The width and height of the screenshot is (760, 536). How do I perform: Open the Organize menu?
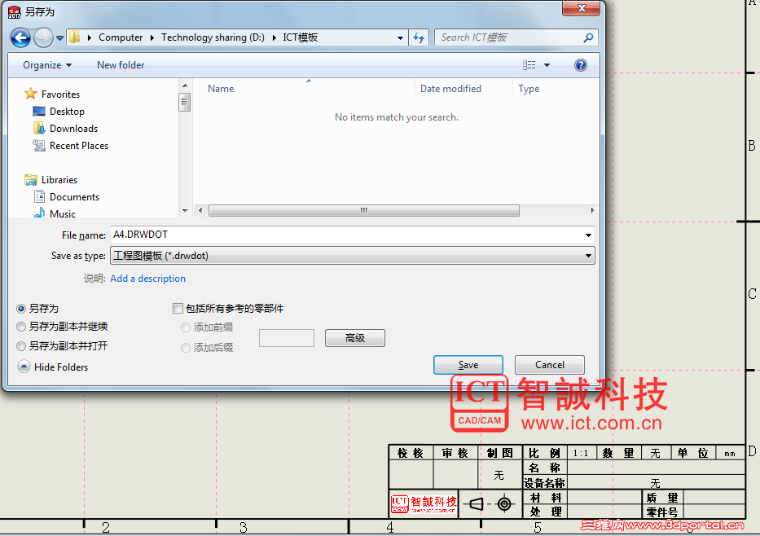pos(47,65)
